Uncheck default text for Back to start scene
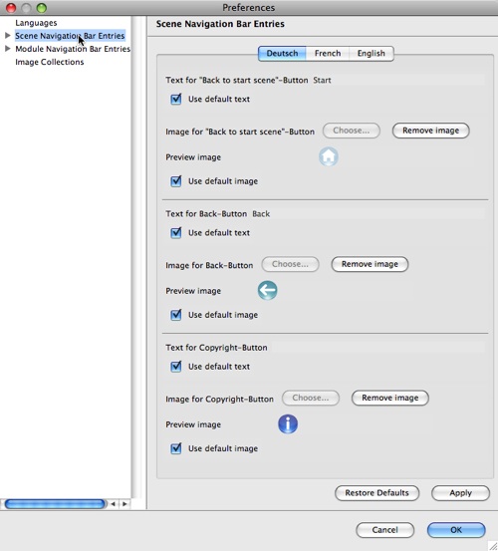 tap(176, 99)
